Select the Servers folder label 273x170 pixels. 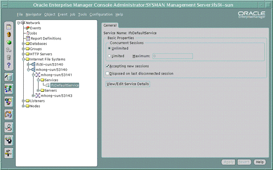(51, 90)
